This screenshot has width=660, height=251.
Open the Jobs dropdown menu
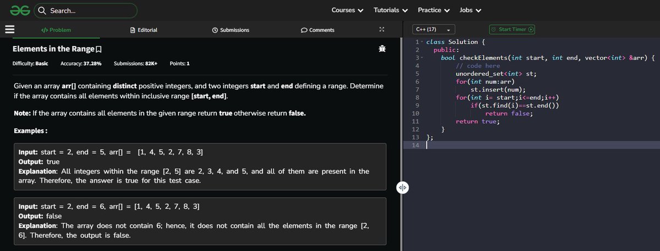tap(470, 10)
